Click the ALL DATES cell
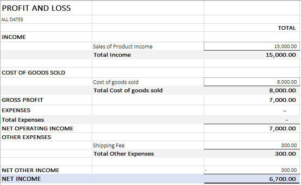 click(x=12, y=19)
